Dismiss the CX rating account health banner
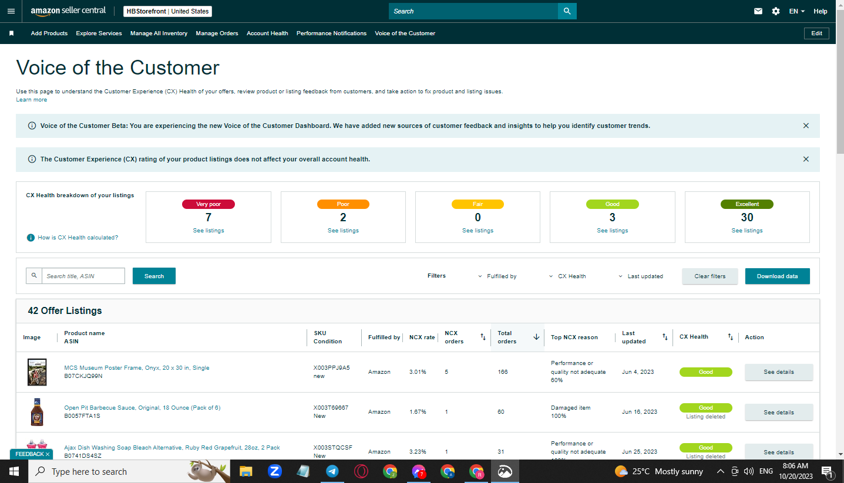Viewport: 844px width, 483px height. coord(806,159)
